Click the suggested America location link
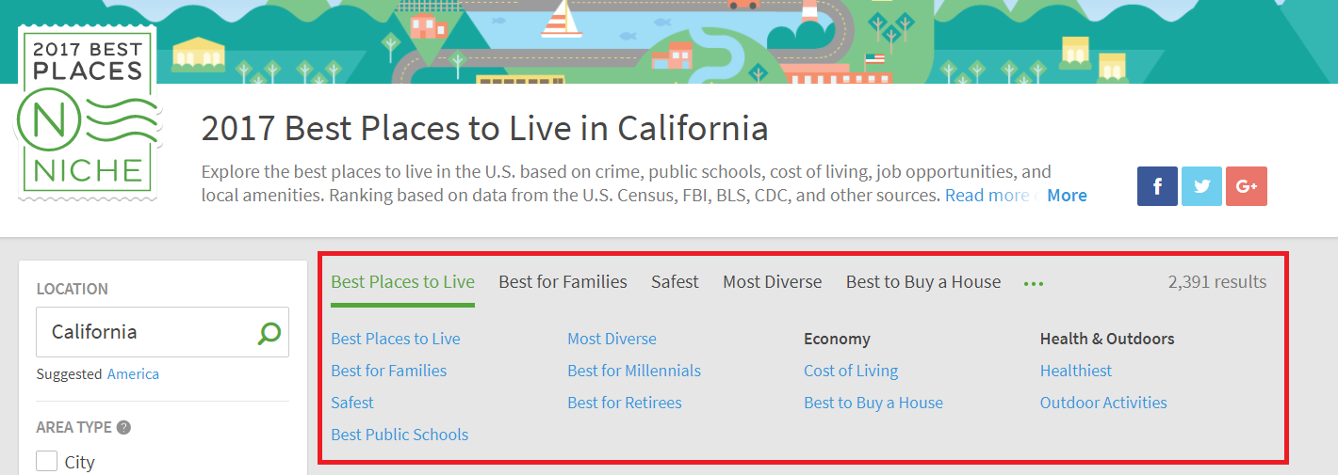Viewport: 1338px width, 475px height. 133,374
